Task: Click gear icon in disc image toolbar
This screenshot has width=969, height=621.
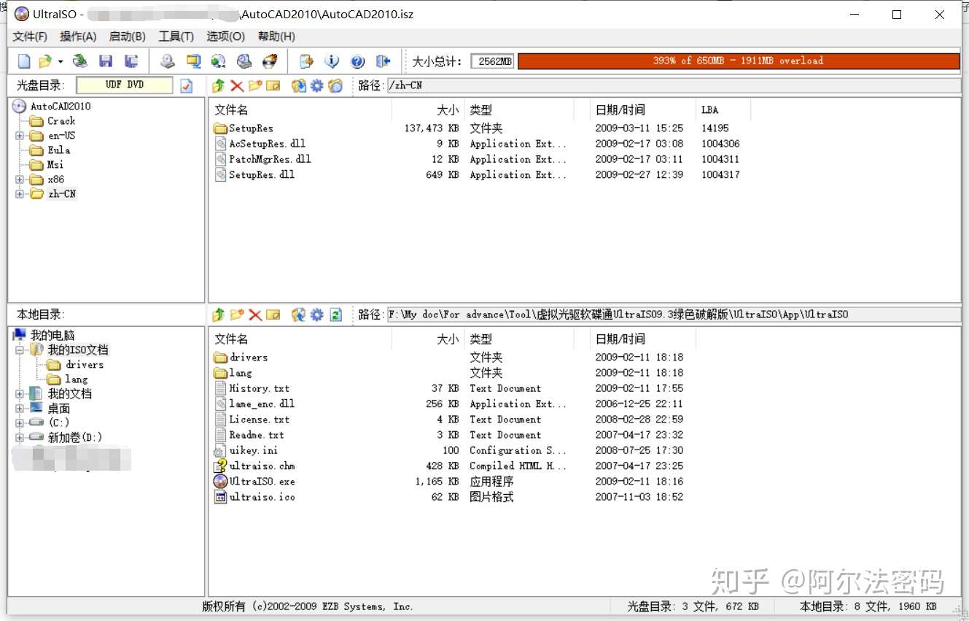Action: pos(317,86)
